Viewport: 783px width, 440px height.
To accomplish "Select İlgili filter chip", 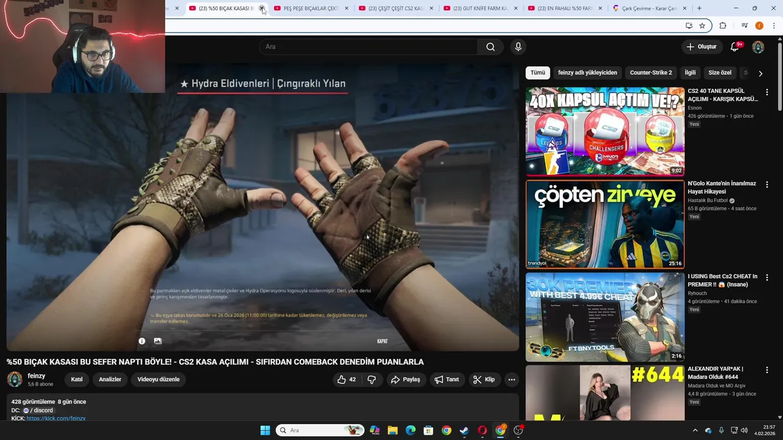I will [x=690, y=73].
